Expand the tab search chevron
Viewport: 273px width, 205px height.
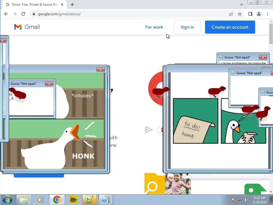point(241,5)
